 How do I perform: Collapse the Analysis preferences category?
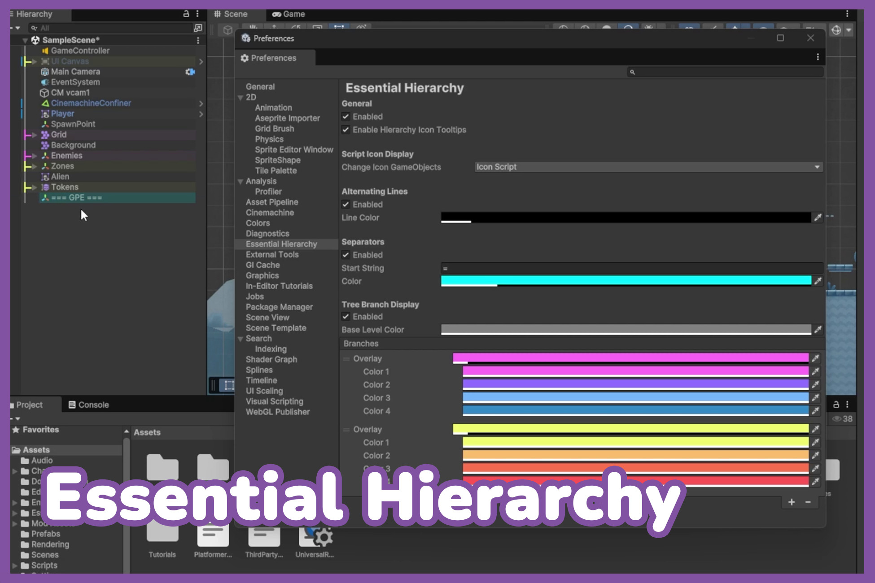tap(241, 181)
